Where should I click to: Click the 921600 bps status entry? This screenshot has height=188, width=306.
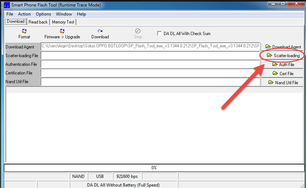pyautogui.click(x=127, y=176)
